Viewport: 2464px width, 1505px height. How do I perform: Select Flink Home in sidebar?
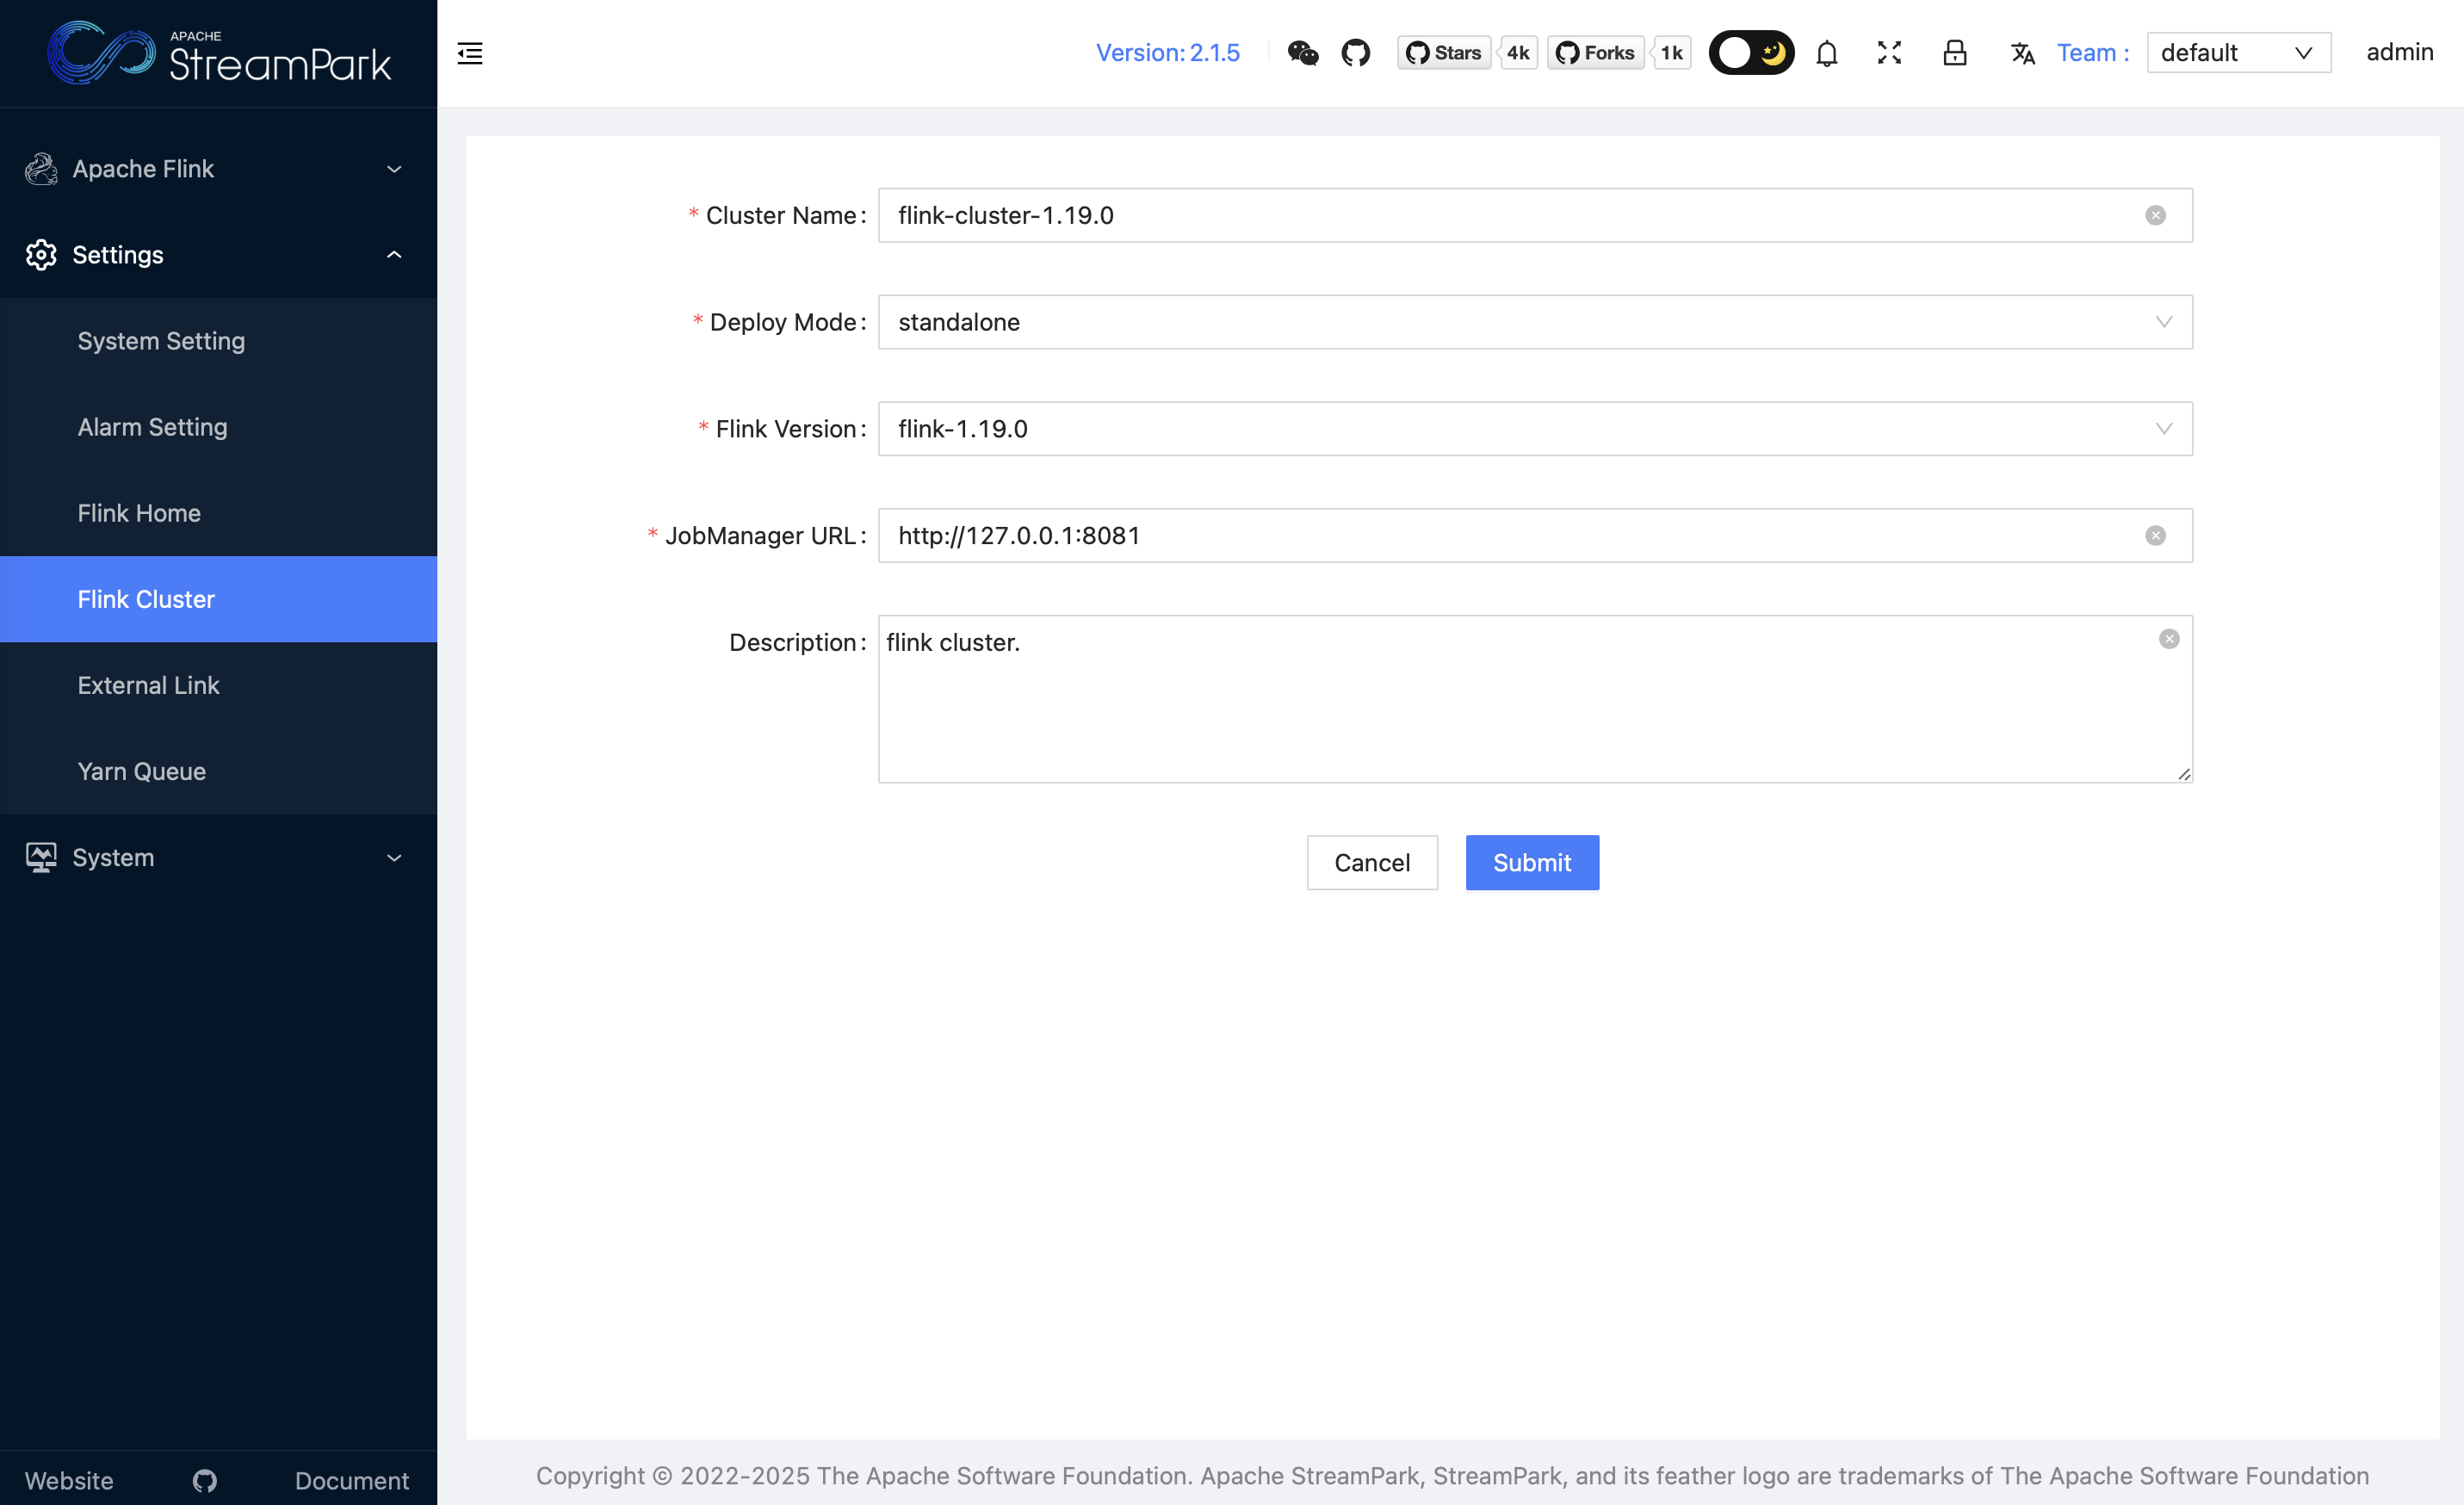(x=139, y=513)
